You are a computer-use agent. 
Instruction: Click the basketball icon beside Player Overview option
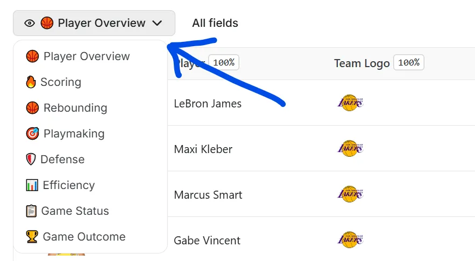pyautogui.click(x=32, y=56)
